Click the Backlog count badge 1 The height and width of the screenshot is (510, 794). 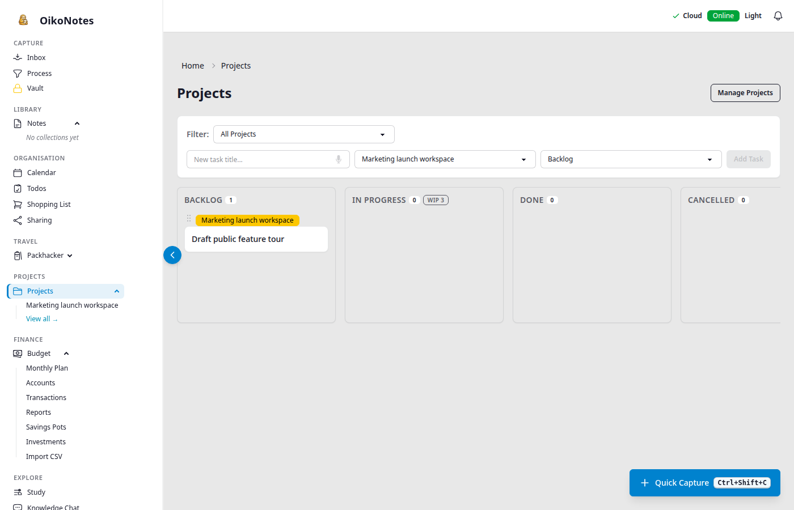point(231,200)
